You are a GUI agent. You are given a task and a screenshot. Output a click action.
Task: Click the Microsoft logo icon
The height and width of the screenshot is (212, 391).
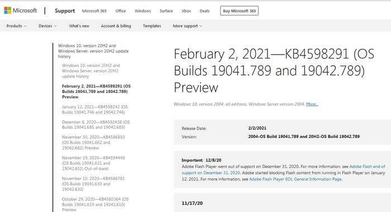[x=8, y=11]
